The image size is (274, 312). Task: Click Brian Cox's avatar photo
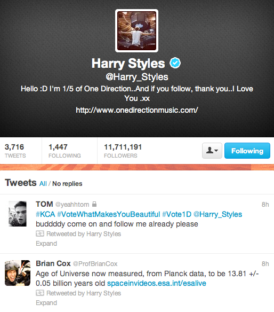click(x=18, y=273)
